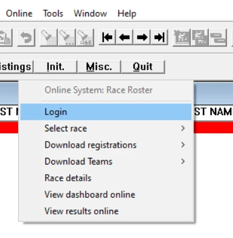This screenshot has width=233, height=238.
Task: Click the undo arrow toolbar icon
Action: [x=26, y=37]
